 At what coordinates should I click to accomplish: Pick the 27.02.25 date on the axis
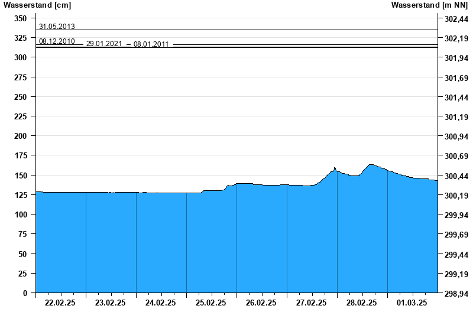click(312, 303)
